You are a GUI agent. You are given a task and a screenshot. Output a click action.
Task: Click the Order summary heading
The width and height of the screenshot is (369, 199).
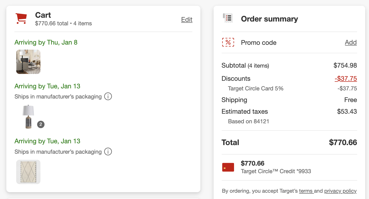click(269, 19)
